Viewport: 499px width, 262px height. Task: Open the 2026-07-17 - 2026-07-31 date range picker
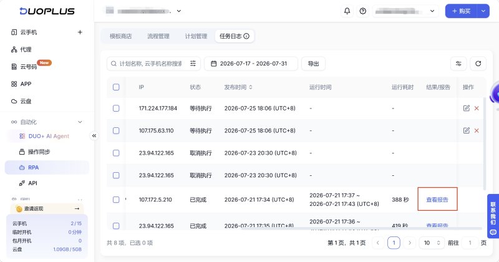[251, 64]
